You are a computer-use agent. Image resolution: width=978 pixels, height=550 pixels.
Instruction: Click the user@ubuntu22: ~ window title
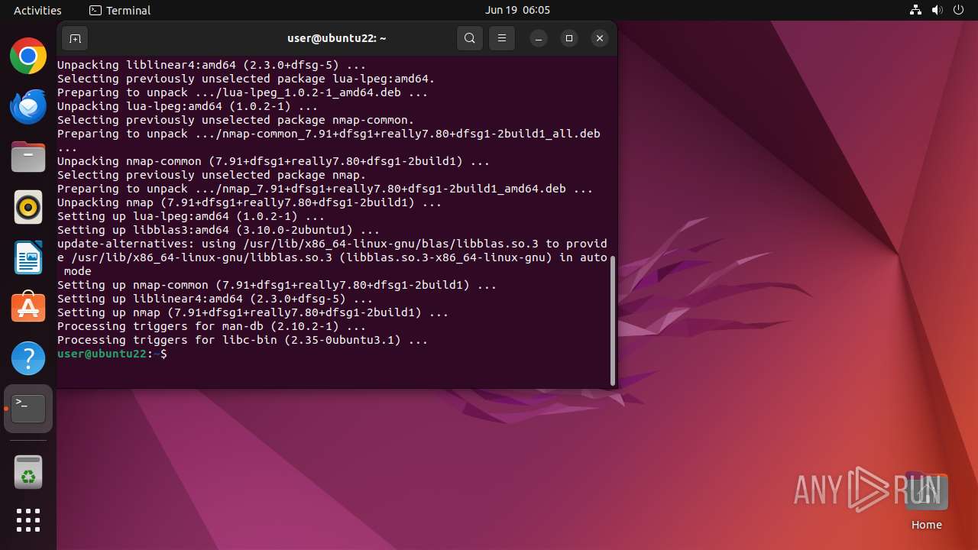pyautogui.click(x=337, y=38)
